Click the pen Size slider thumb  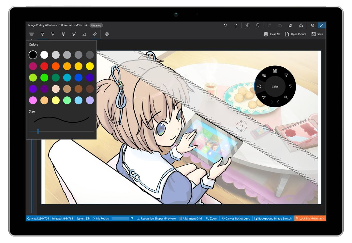(x=38, y=131)
